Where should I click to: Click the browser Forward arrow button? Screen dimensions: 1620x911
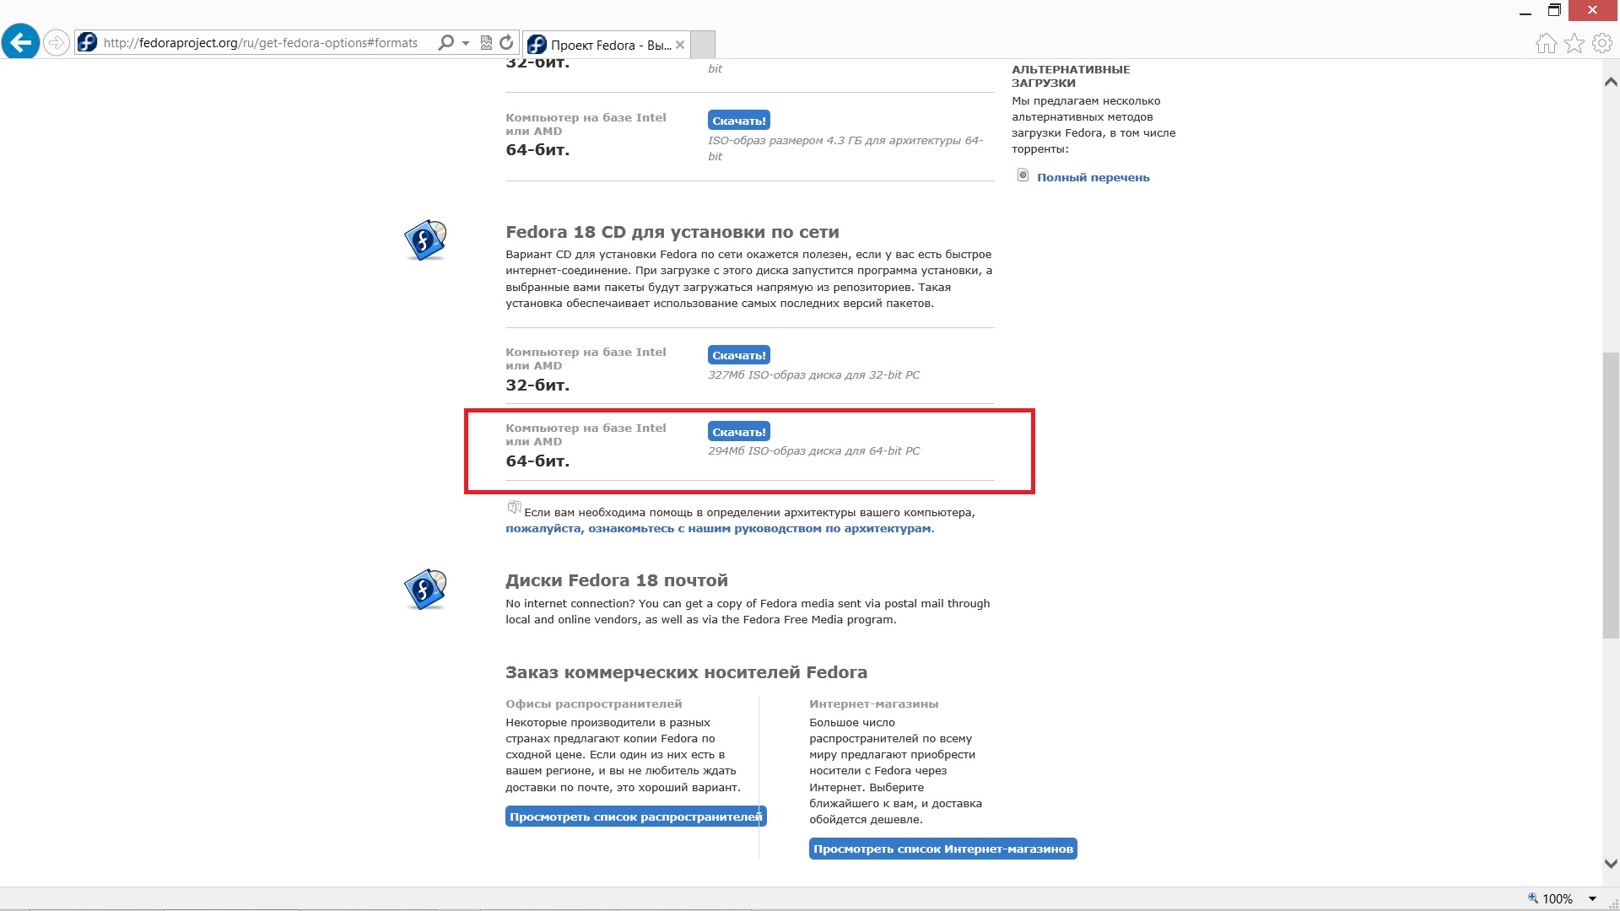(56, 42)
